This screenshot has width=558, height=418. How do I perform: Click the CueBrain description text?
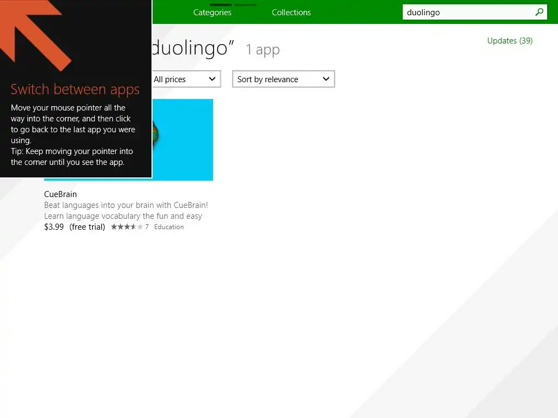(126, 211)
